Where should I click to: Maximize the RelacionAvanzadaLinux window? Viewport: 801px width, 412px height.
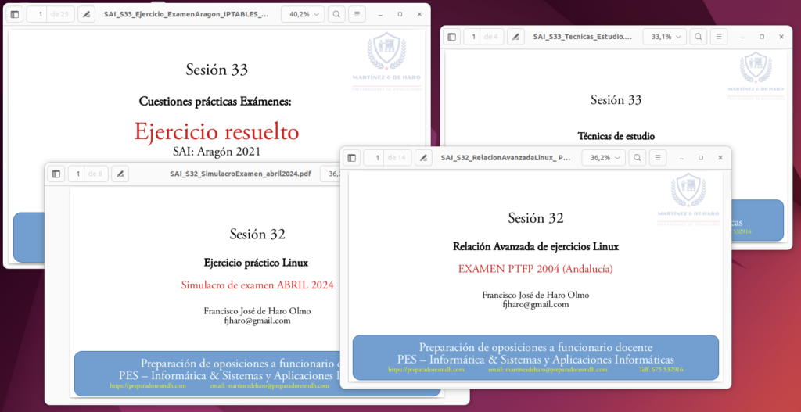tap(701, 158)
